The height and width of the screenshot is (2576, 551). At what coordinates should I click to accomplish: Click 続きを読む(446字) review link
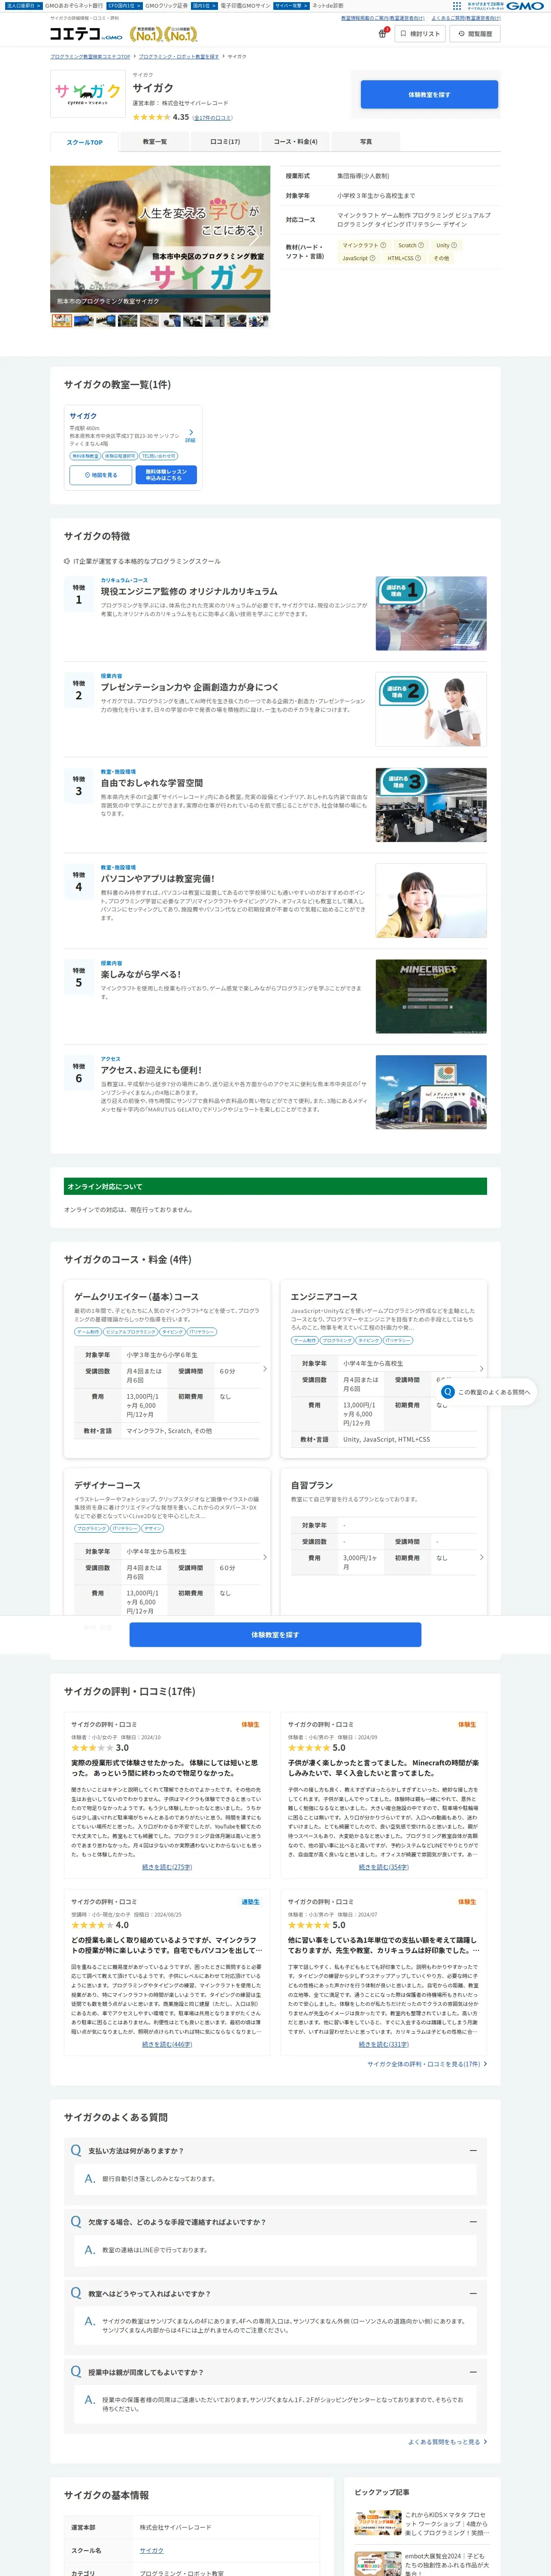pyautogui.click(x=167, y=2045)
